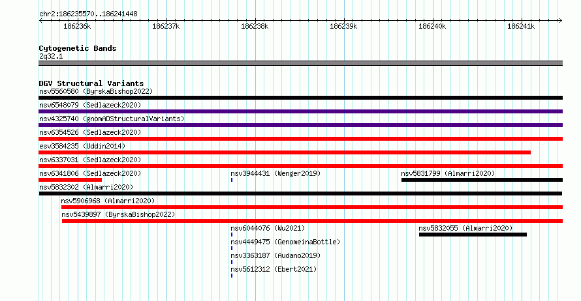Select the red bar of nsv6337031
581x301 pixels.
(x=300, y=166)
